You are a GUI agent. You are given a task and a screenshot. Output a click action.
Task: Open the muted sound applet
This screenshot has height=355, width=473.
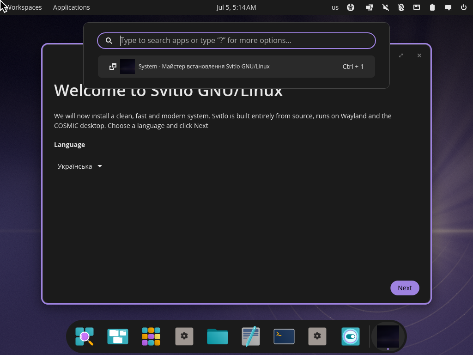[386, 7]
